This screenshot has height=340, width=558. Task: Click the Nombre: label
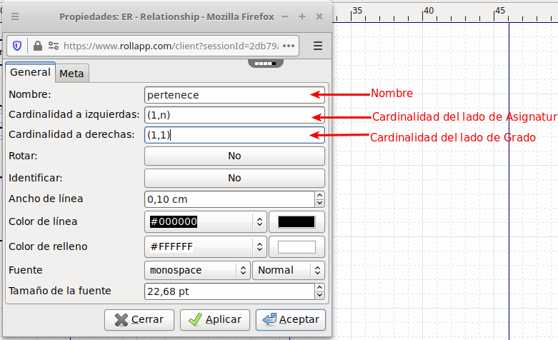(30, 94)
